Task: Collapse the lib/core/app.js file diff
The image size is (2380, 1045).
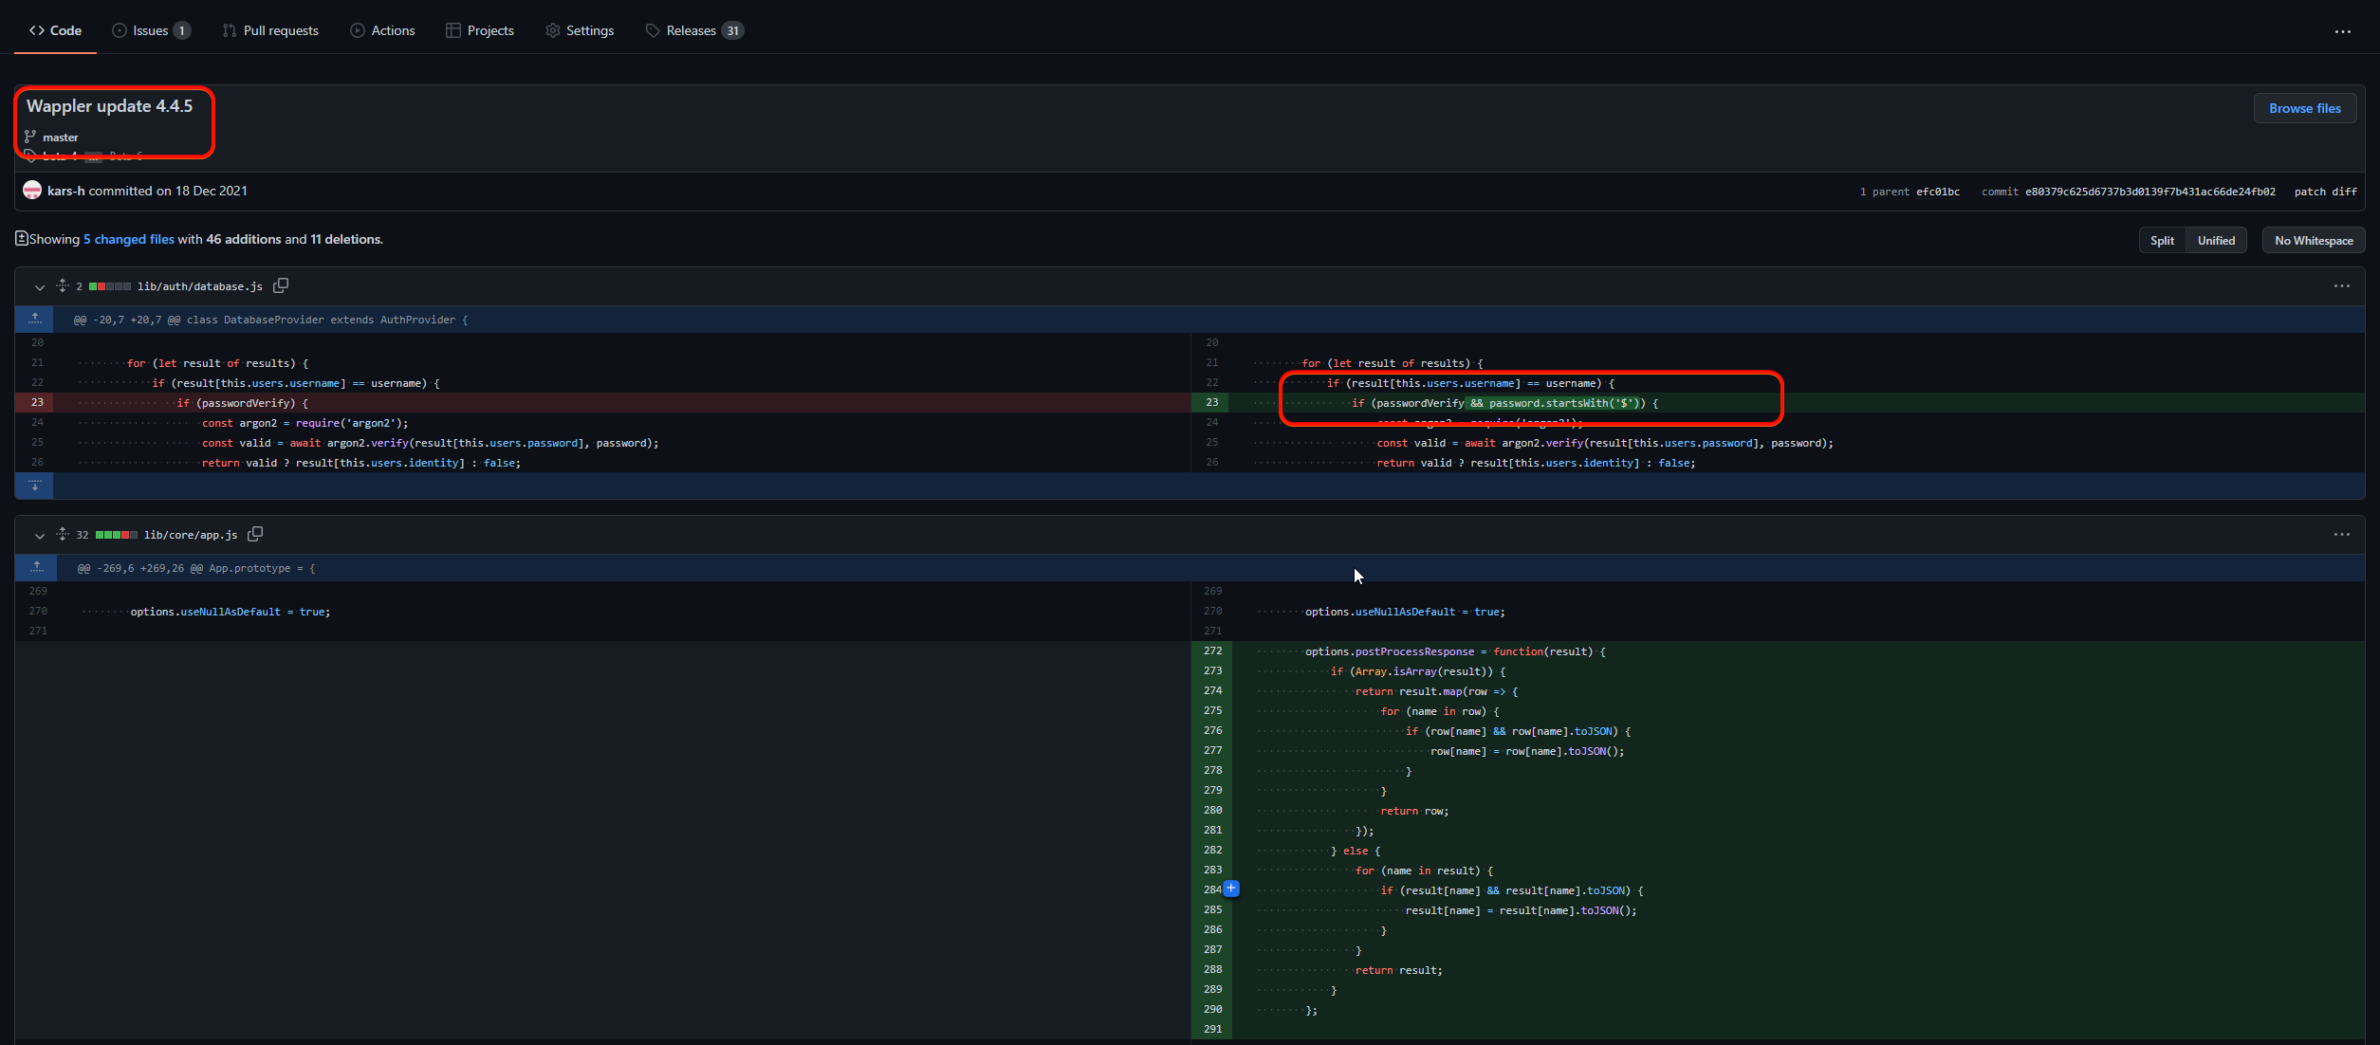Action: point(39,535)
